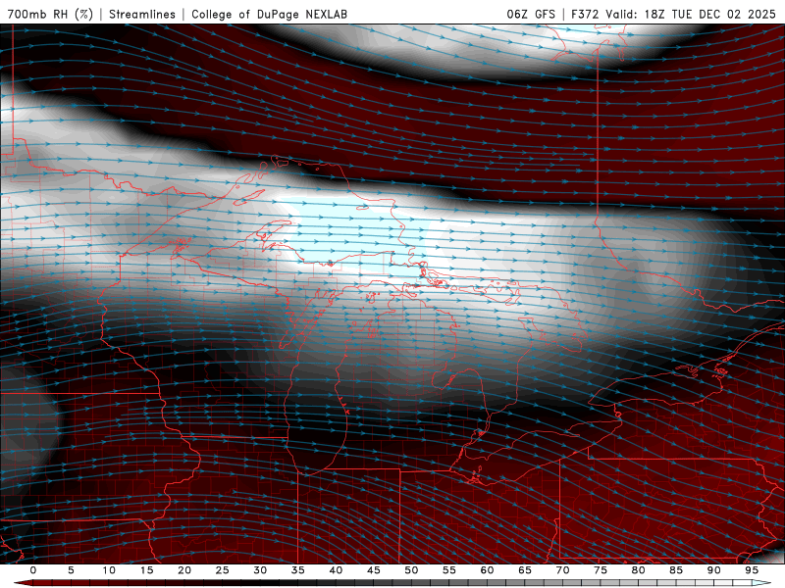Select the "40" color scale label
Image resolution: width=785 pixels, height=588 pixels.
[x=336, y=570]
